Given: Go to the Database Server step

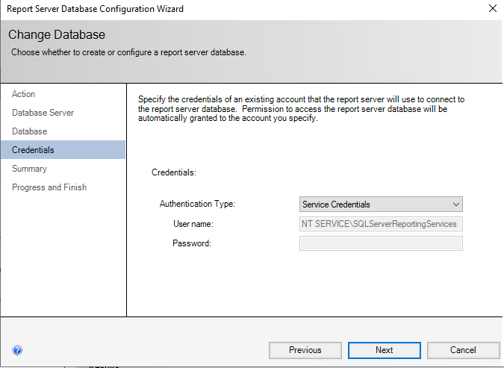Looking at the screenshot, I should (43, 113).
